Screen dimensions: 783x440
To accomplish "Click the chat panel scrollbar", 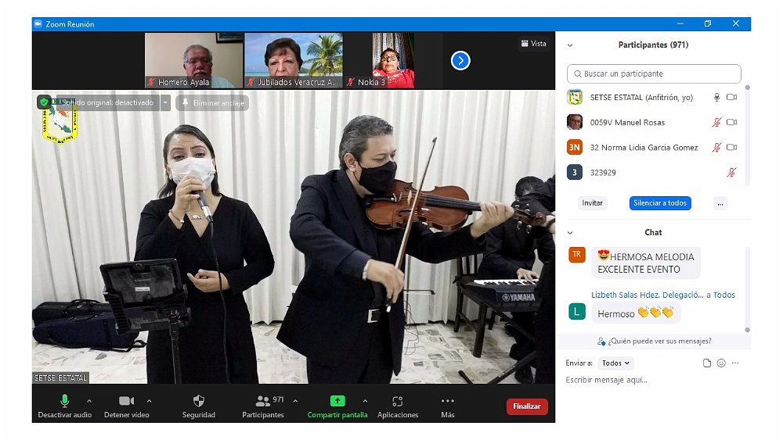I will (x=747, y=289).
